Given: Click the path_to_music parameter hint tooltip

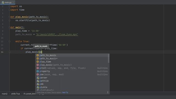Looking at the screenshot, I should (41, 46).
